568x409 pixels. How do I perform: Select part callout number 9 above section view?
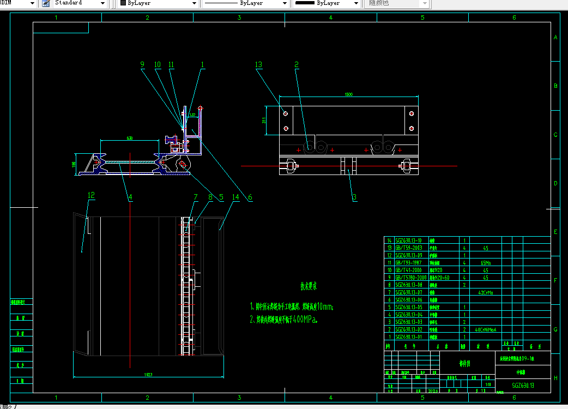142,64
